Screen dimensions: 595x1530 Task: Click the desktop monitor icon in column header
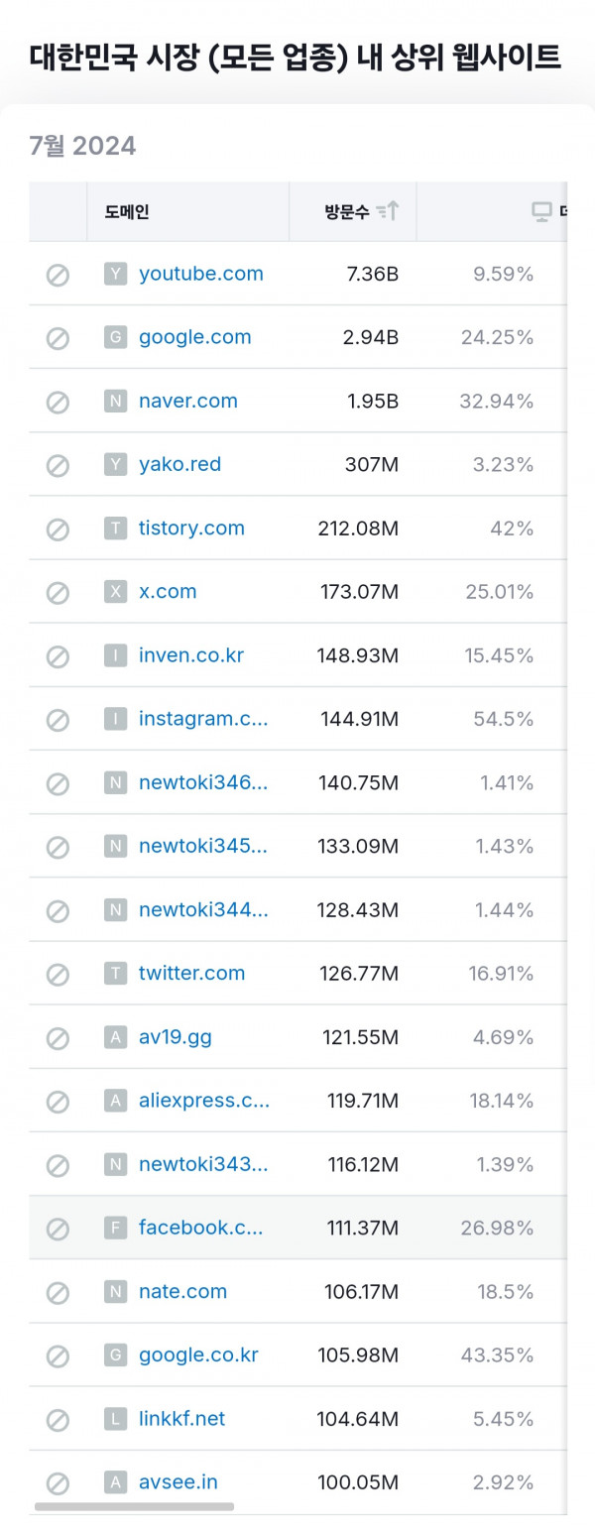[541, 211]
